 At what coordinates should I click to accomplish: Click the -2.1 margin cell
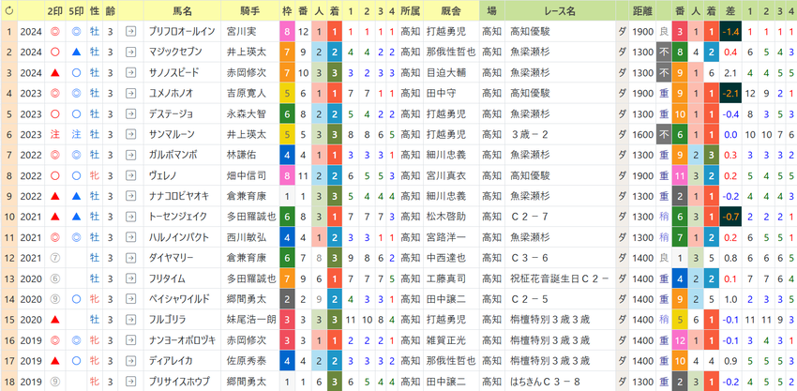click(729, 94)
